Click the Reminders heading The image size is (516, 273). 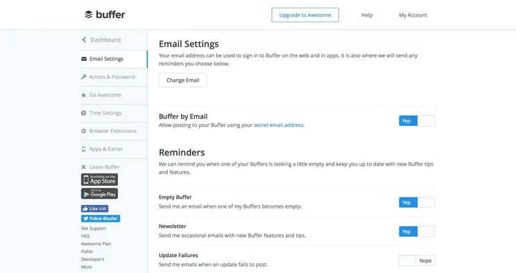182,152
